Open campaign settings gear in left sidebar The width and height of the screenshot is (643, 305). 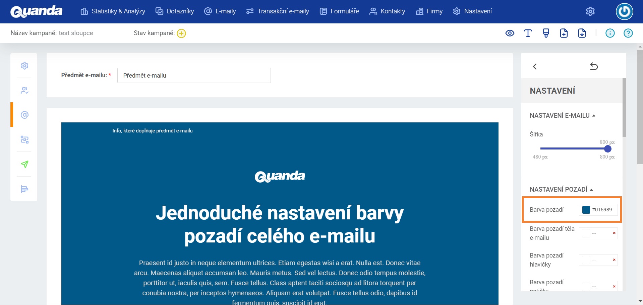coord(24,66)
